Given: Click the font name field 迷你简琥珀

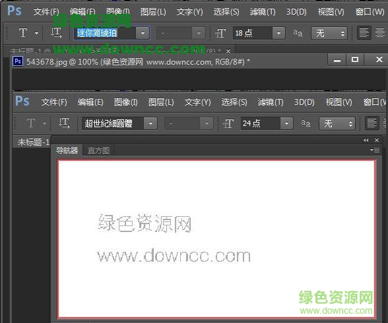Looking at the screenshot, I should point(105,33).
